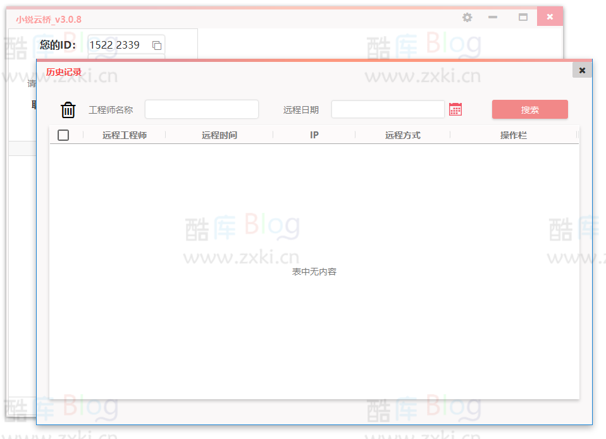This screenshot has width=606, height=439.
Task: Click the 表中无内容 empty-table message
Action: click(314, 271)
